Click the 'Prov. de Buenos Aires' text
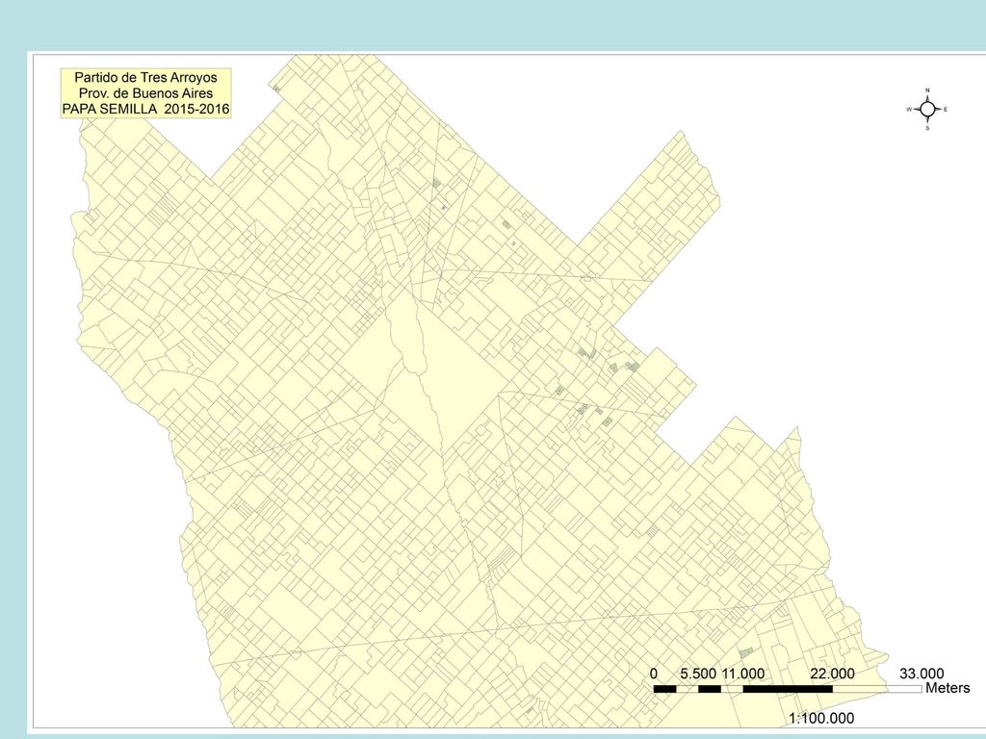The image size is (986, 739). pos(146,93)
